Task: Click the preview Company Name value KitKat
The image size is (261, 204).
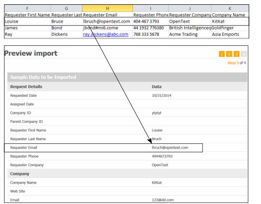Action: point(157,182)
